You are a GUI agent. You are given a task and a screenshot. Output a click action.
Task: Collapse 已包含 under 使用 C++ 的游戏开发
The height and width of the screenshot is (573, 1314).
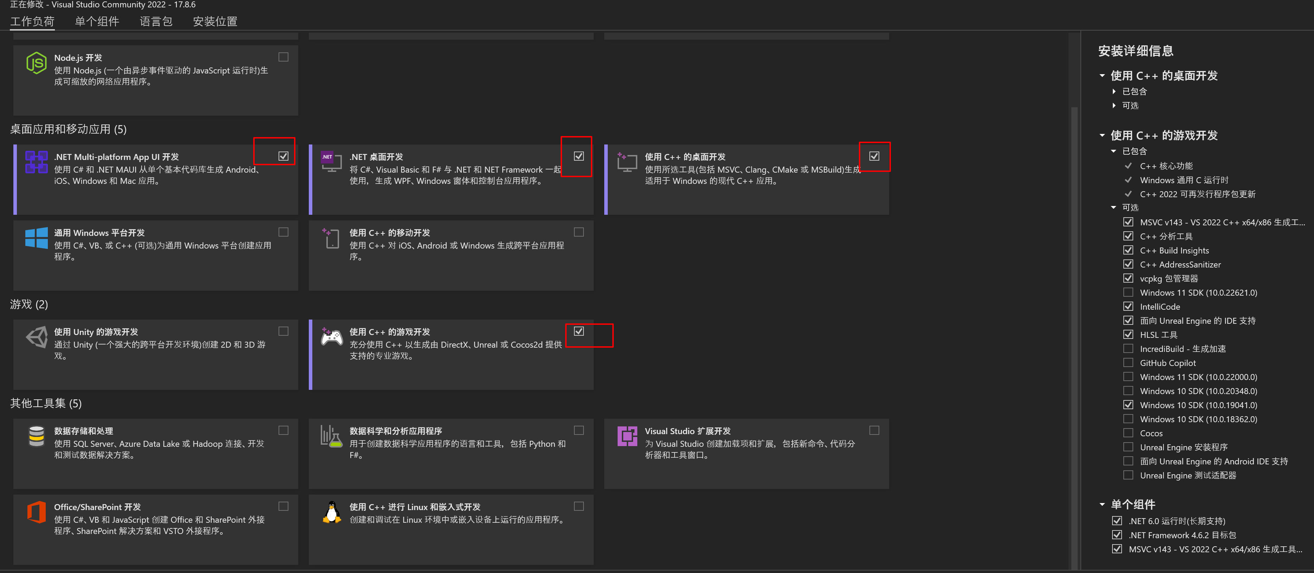(1114, 151)
